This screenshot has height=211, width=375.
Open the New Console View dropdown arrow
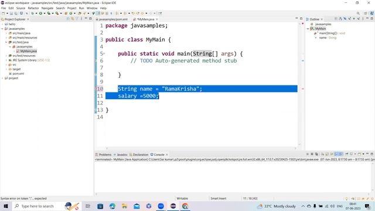click(x=363, y=154)
